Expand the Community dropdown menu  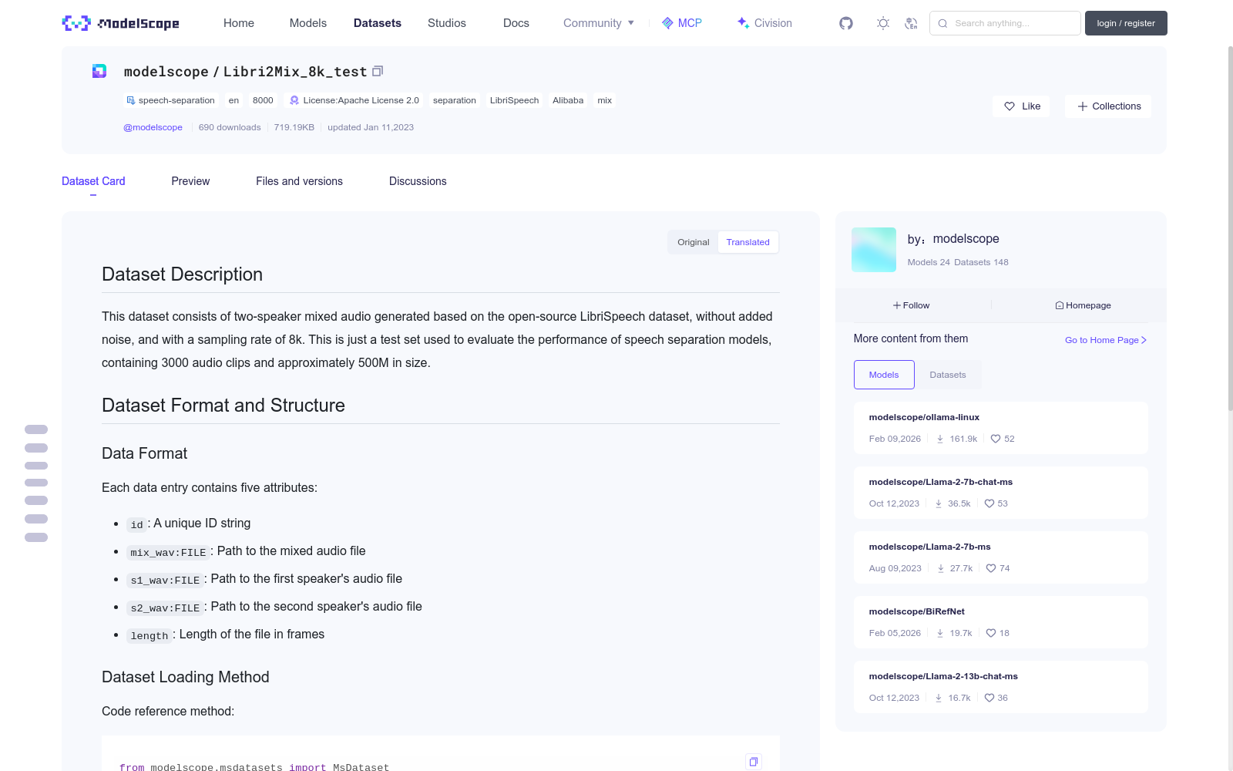599,23
